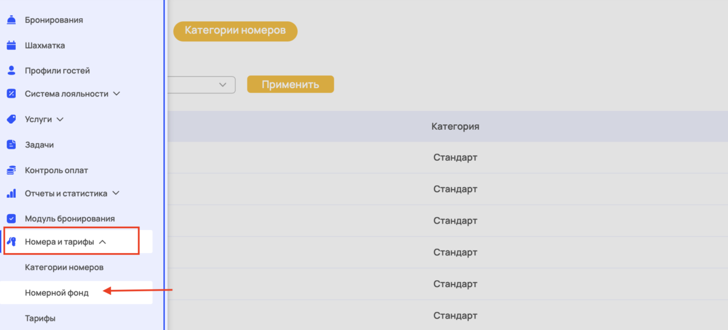
Task: Expand the Услуги submenu chevron
Action: [x=60, y=120]
